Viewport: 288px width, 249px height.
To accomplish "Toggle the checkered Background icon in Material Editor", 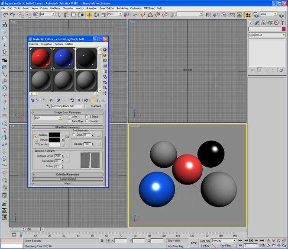I will point(105,61).
